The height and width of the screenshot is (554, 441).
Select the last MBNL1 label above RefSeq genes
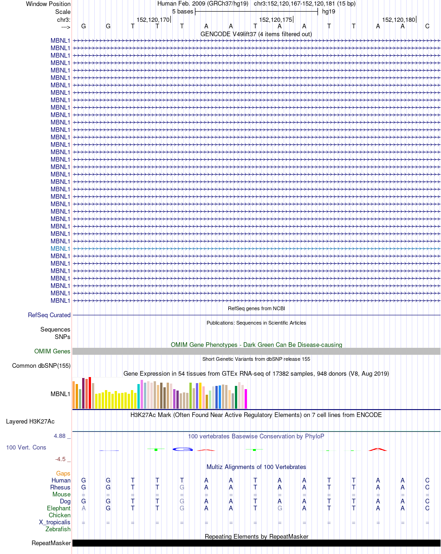pos(60,300)
